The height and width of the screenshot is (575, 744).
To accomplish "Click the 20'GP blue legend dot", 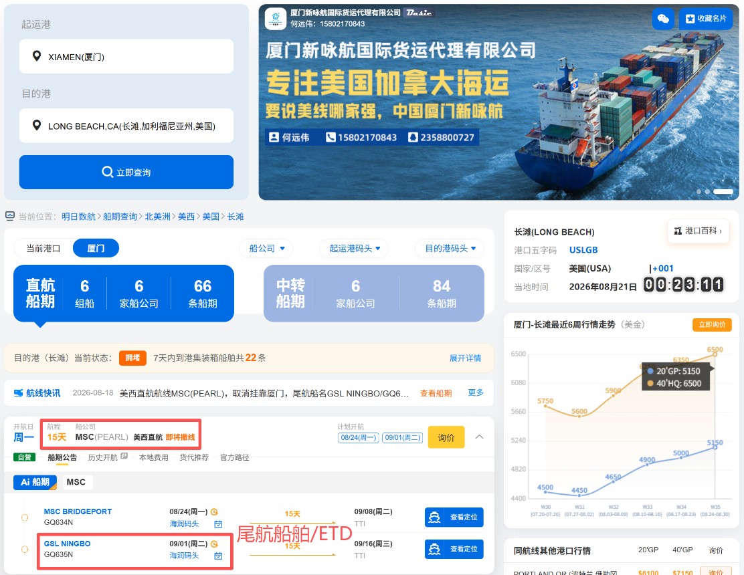I will 650,371.
